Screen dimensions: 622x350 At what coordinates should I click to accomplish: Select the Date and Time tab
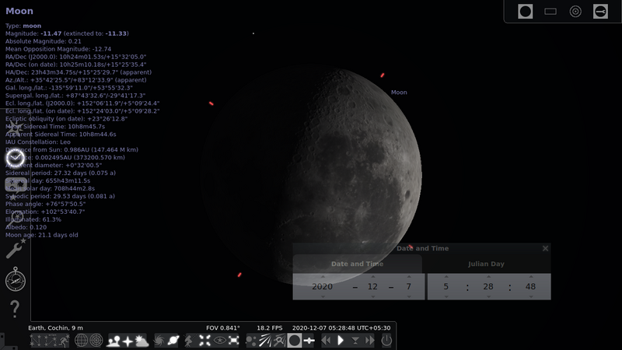[x=357, y=264]
